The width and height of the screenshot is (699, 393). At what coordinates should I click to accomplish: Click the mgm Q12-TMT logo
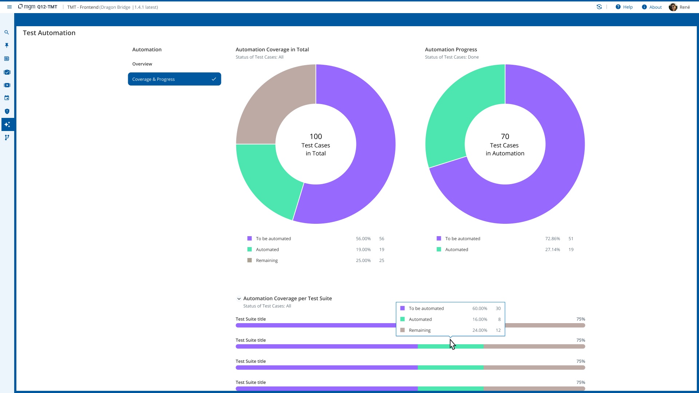(x=38, y=7)
